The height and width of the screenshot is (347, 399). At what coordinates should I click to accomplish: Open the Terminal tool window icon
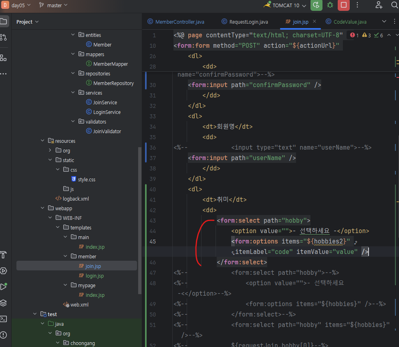point(3,319)
